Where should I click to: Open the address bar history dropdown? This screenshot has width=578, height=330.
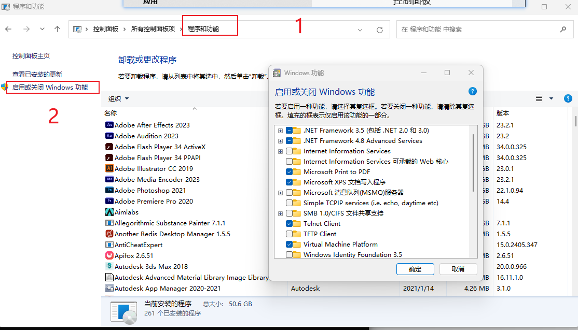point(360,30)
